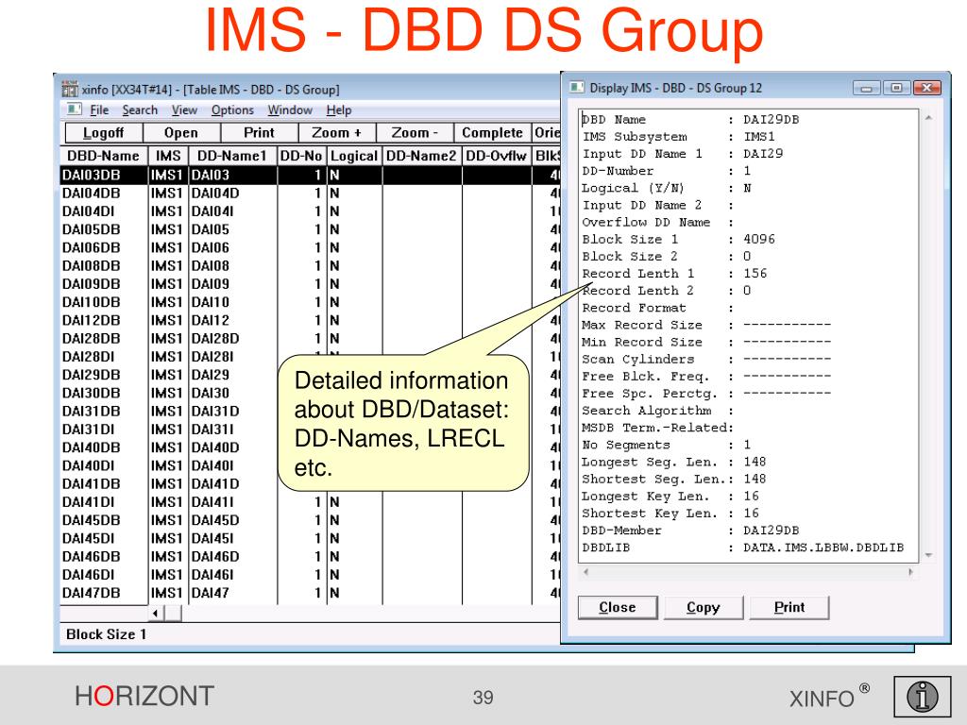Viewport: 967px width, 725px height.
Task: Click the Block Size 1 status bar text
Action: pos(106,634)
